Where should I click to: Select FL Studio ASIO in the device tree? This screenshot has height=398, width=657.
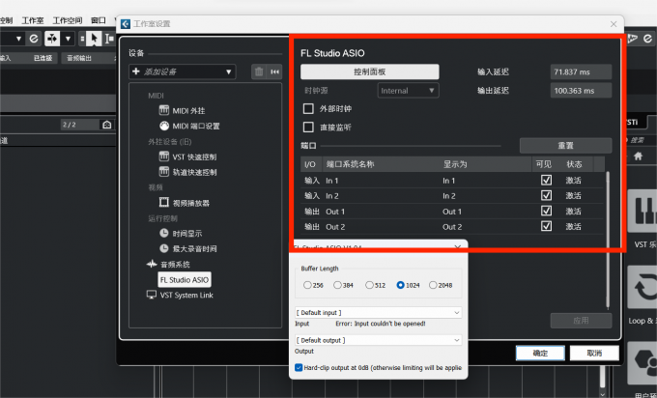point(185,279)
